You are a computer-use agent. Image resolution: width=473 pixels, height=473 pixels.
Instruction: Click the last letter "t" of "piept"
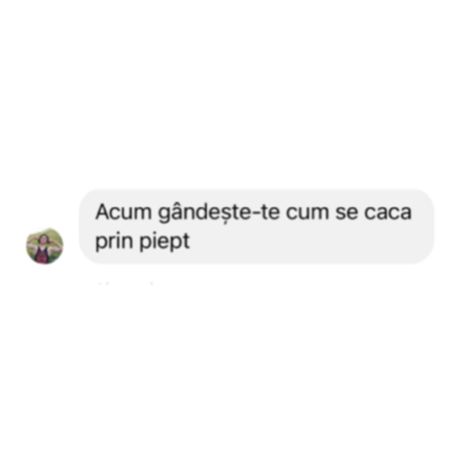(x=186, y=241)
